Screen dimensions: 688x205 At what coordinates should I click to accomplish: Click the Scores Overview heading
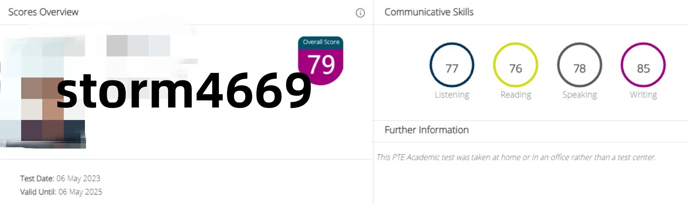(43, 12)
